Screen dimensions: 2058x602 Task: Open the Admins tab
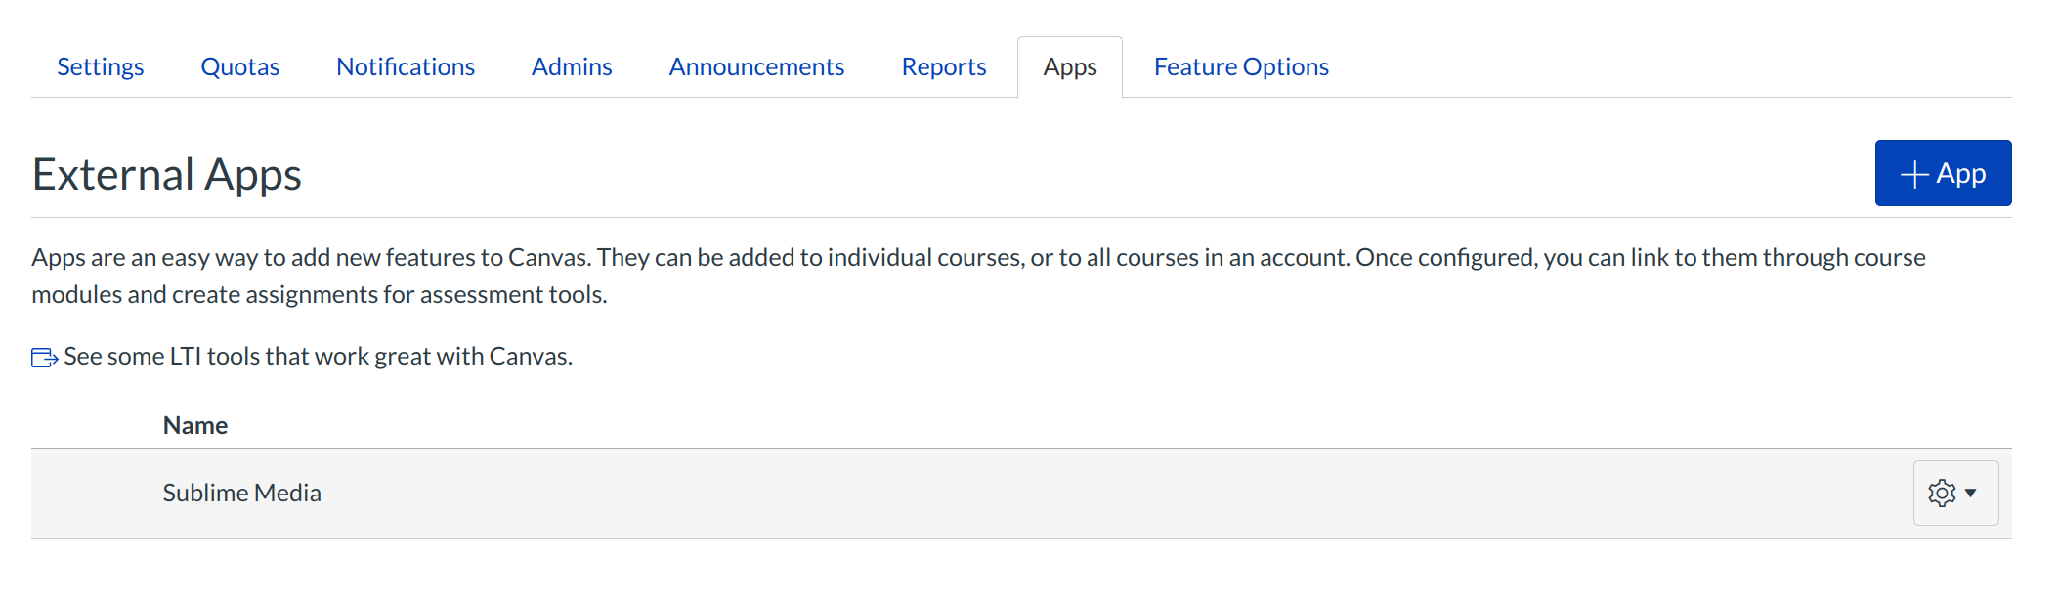(572, 67)
